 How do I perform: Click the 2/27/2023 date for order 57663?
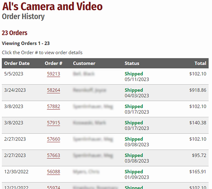coord(15,156)
